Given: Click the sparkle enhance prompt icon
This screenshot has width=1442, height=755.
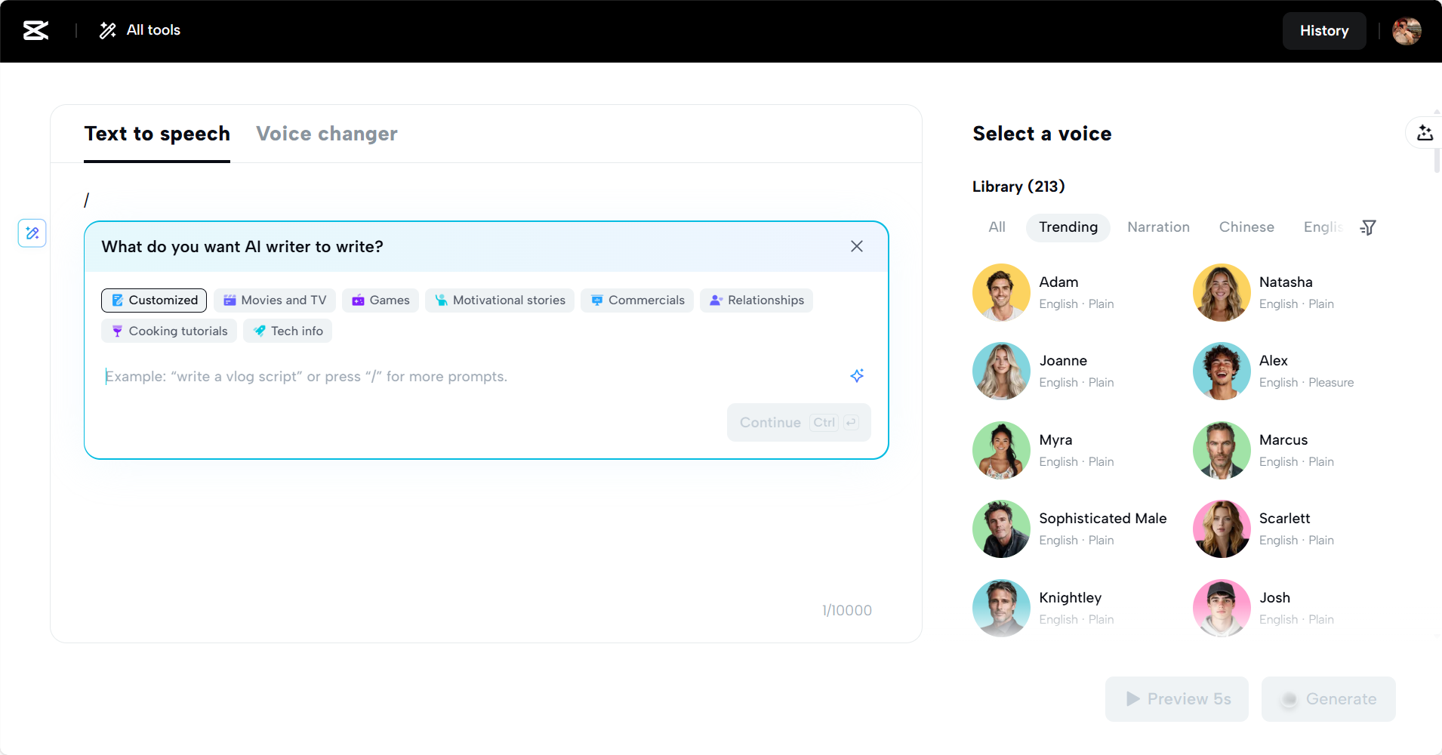Looking at the screenshot, I should pyautogui.click(x=857, y=376).
